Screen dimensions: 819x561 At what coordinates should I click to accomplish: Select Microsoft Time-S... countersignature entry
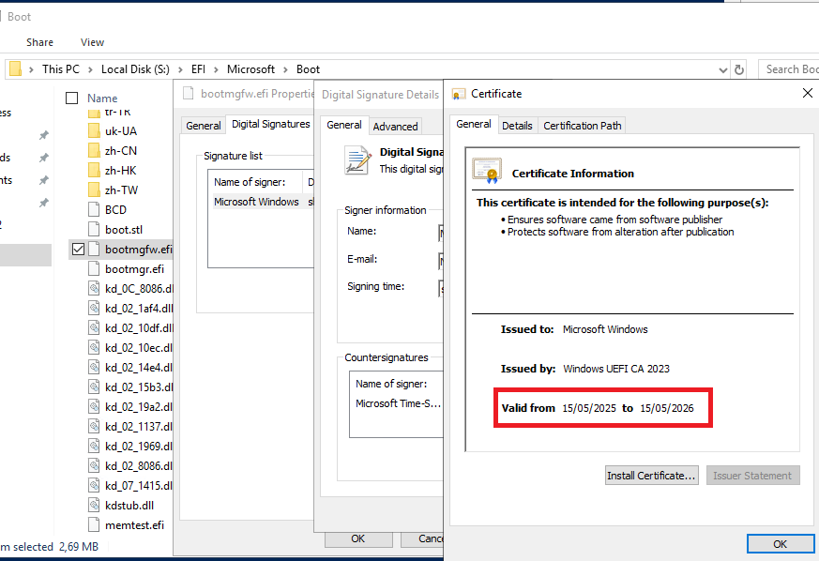[x=397, y=403]
